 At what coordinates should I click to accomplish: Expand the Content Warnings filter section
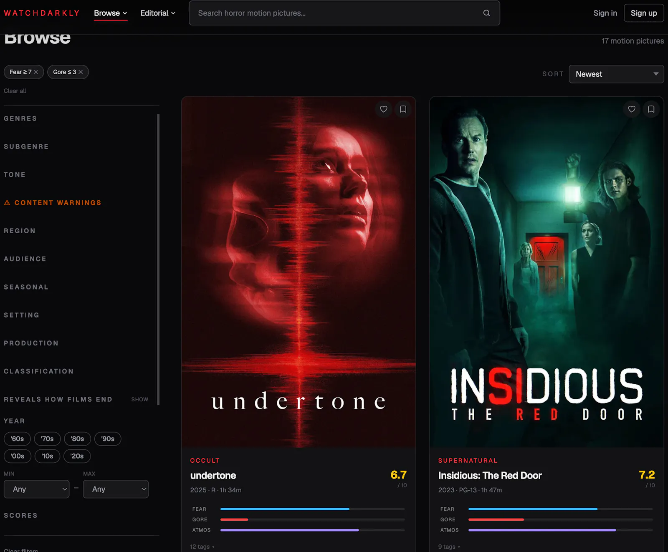[53, 203]
